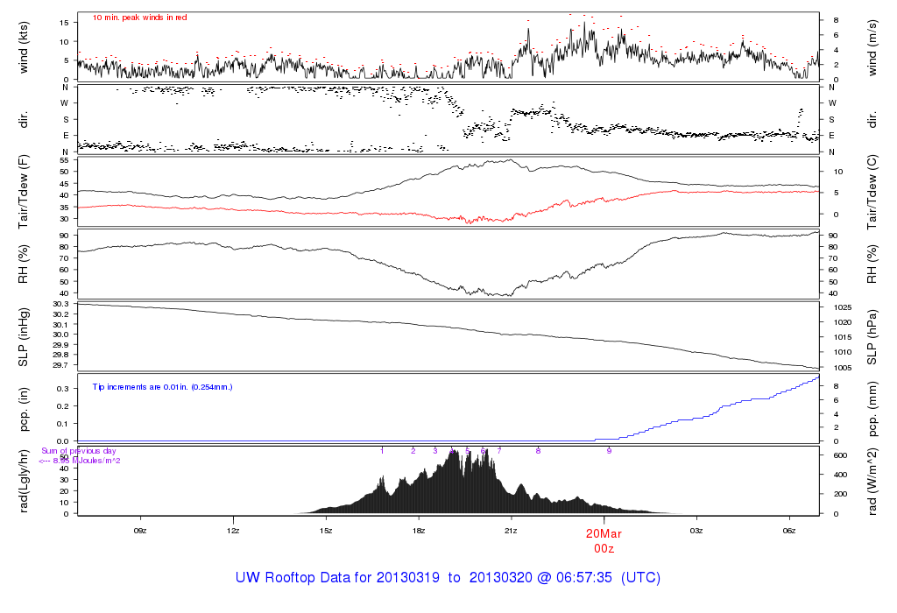Click the '09z' time axis label
The height and width of the screenshot is (613, 897).
click(x=140, y=531)
